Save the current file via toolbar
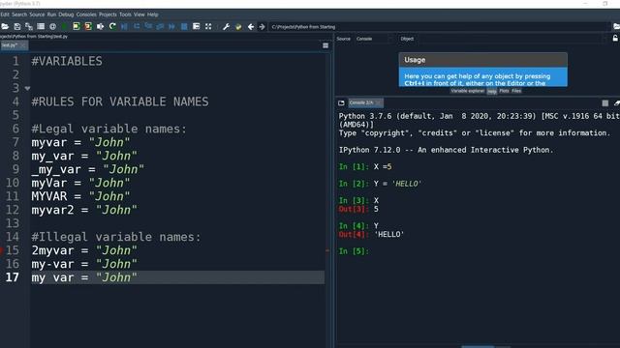The width and height of the screenshot is (620, 348). click(17, 26)
